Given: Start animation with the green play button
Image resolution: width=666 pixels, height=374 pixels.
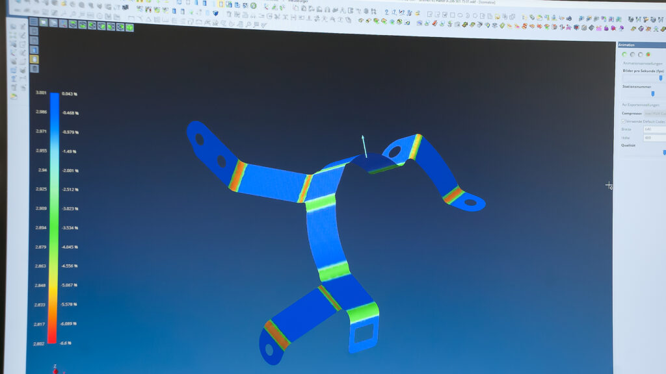Looking at the screenshot, I should (x=624, y=55).
